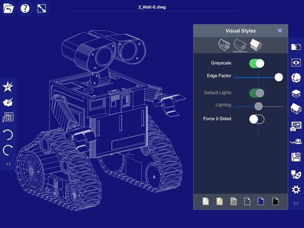Click the Force 2-Sided label

click(217, 119)
